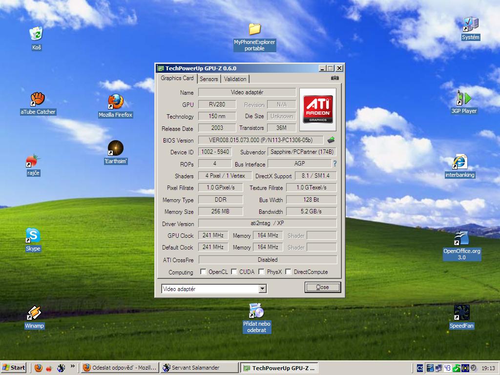Enable the CUDA checkbox
Image resolution: width=500 pixels, height=375 pixels.
point(234,271)
